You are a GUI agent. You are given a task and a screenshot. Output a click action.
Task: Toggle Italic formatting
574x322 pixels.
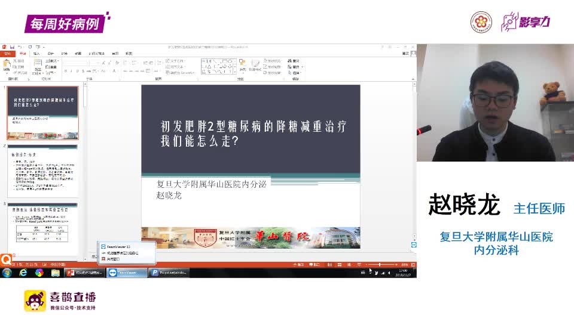(71, 71)
